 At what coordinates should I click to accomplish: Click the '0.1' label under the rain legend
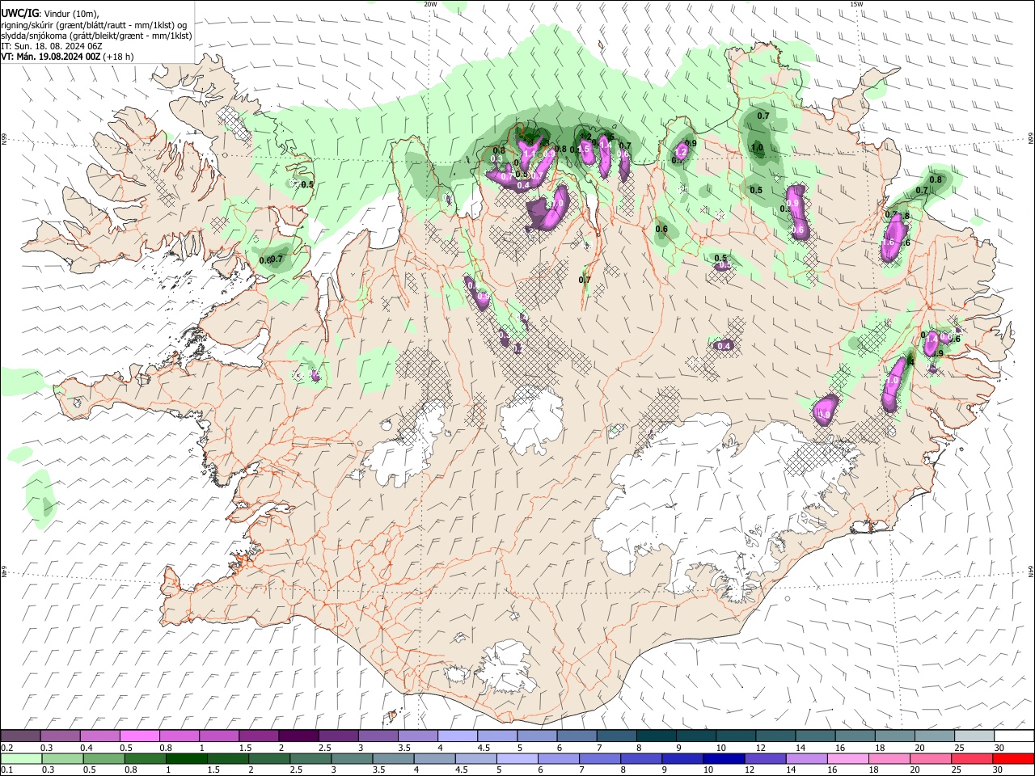(6, 770)
